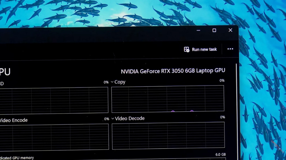
Task: Close the Task Manager window
Action: pos(230,30)
